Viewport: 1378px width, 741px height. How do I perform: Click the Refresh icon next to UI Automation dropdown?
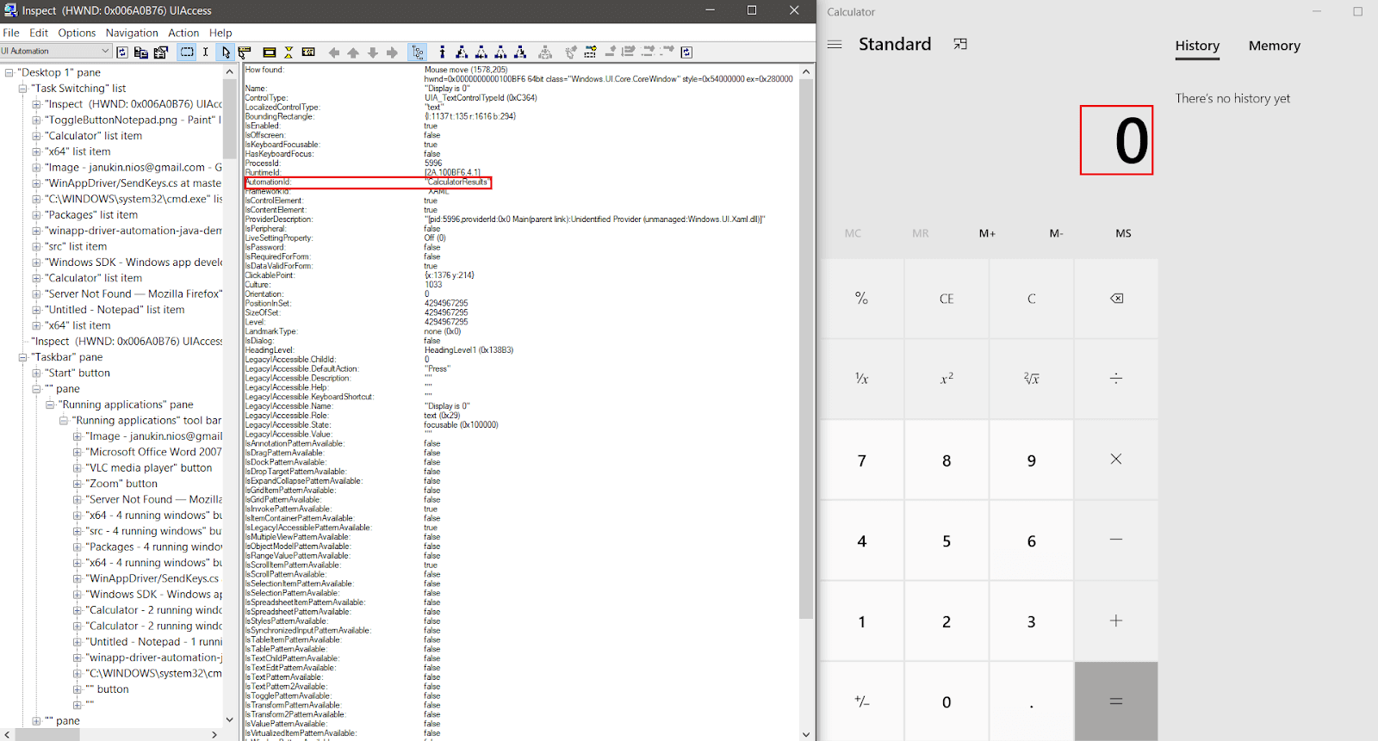(122, 52)
